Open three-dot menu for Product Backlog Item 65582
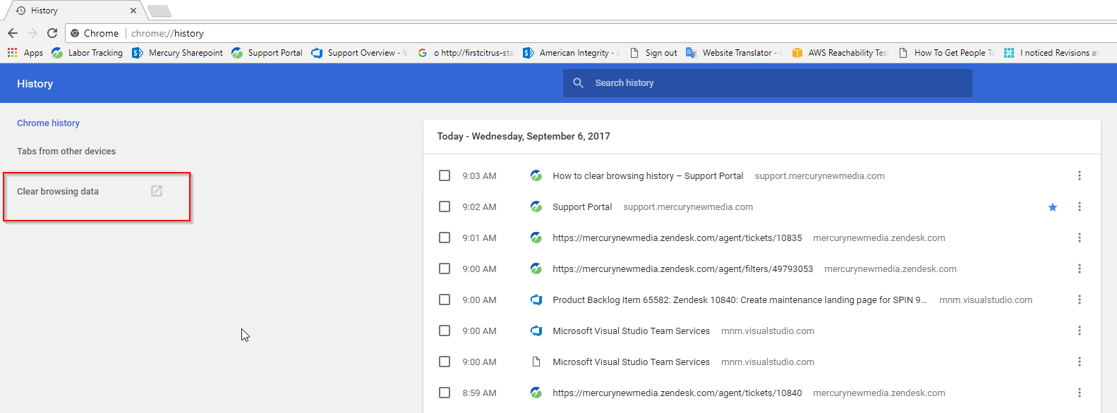Viewport: 1117px width, 413px height. (1080, 300)
